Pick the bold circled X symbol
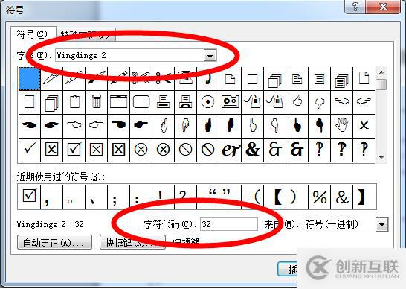The width and height of the screenshot is (406, 289). click(163, 150)
